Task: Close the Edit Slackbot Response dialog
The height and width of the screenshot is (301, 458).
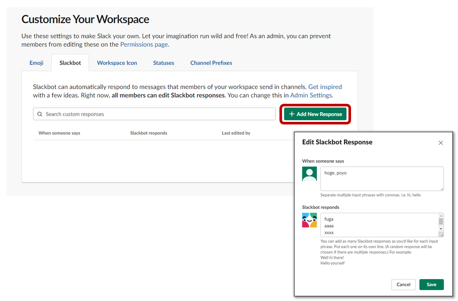Action: 441,143
